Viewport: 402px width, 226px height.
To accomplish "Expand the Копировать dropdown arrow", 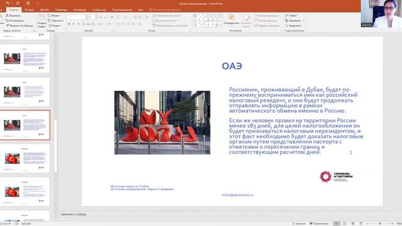I will tap(26, 21).
